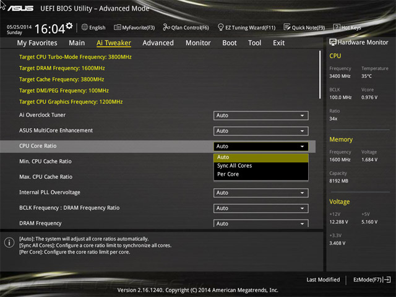The width and height of the screenshot is (396, 297).
Task: Choose Sync All Cores option
Action: coord(261,166)
